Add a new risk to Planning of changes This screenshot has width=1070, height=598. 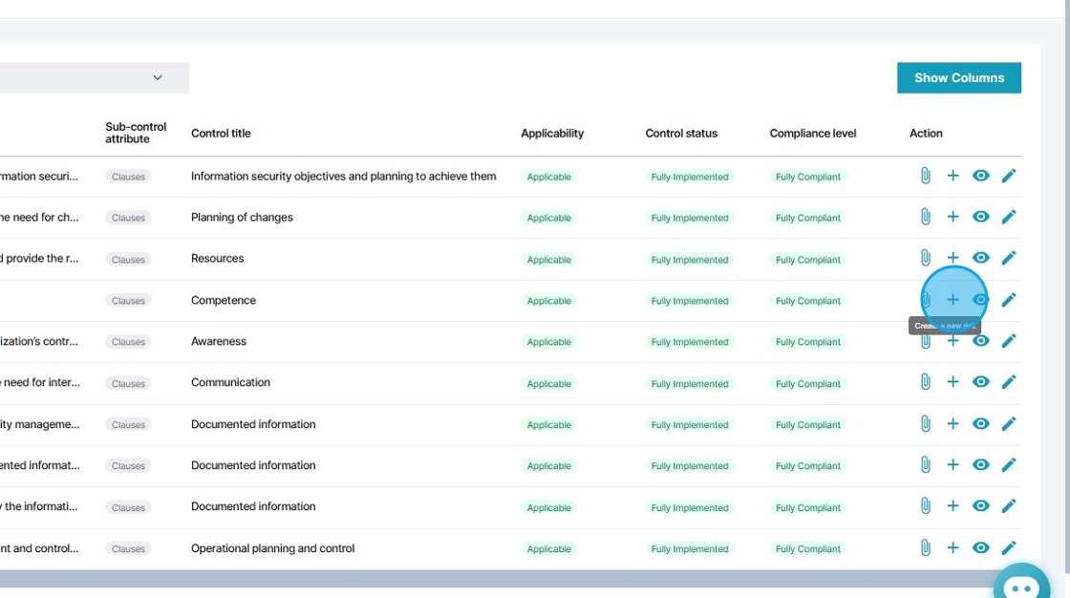pyautogui.click(x=952, y=217)
